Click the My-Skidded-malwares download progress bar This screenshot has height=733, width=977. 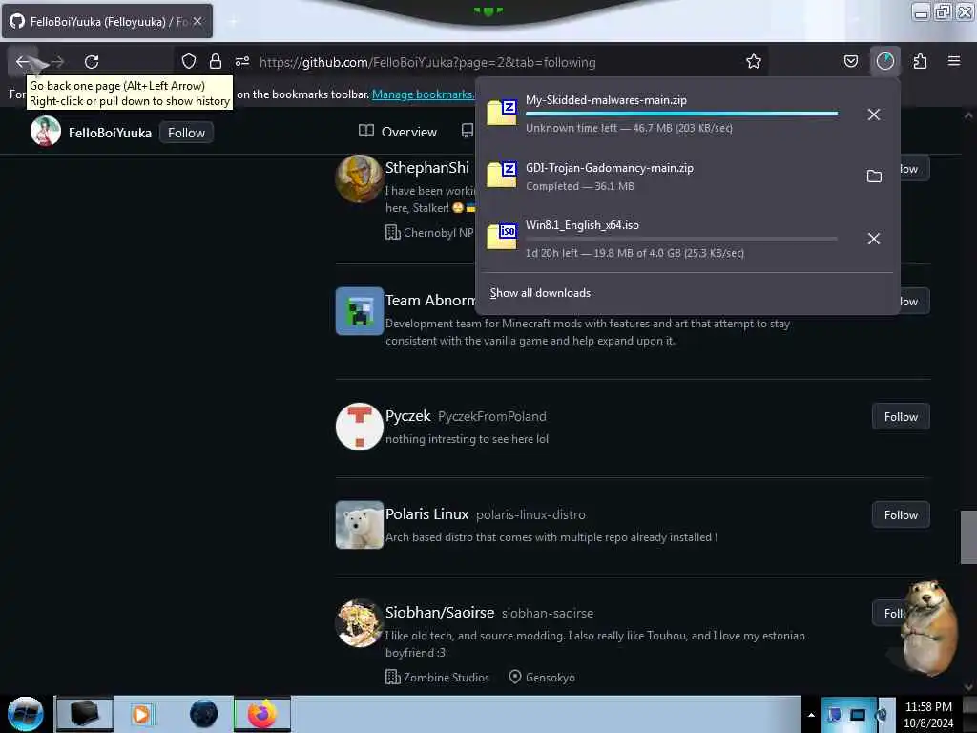681,114
